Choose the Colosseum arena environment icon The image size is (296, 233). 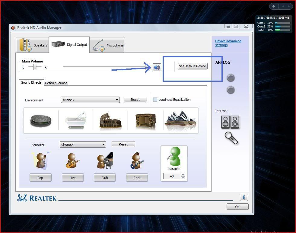click(x=111, y=121)
